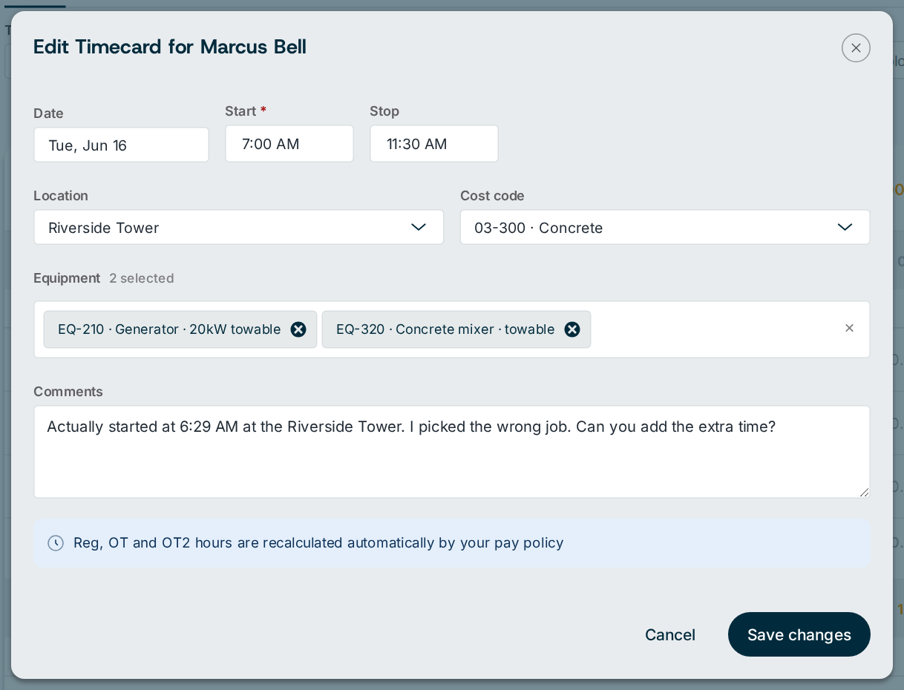Viewport: 904px width, 690px height.
Task: Click the dialog title 'Edit Timecard for Marcus Bell'
Action: pyautogui.click(x=170, y=47)
